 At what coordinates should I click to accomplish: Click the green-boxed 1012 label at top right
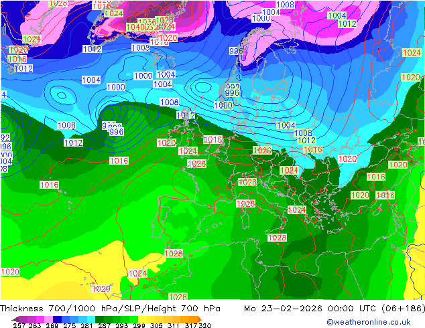pos(347,24)
